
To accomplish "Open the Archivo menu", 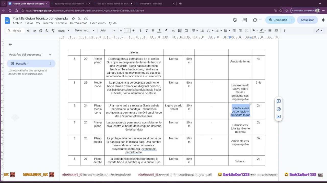I will click(x=17, y=23).
